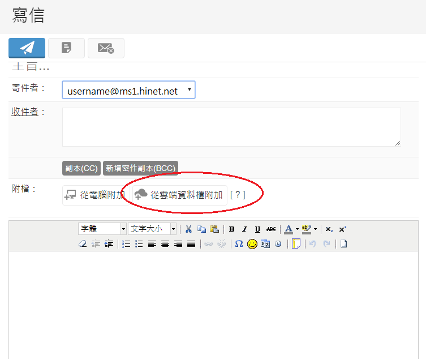
Task: Start a new blank document
Action: click(x=343, y=243)
